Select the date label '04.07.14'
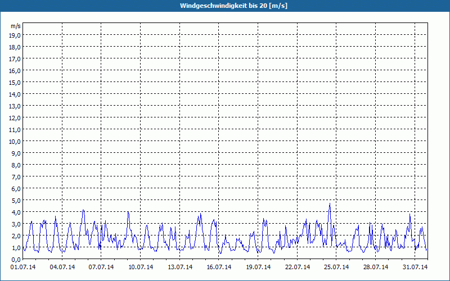The height and width of the screenshot is (281, 450). point(62,268)
